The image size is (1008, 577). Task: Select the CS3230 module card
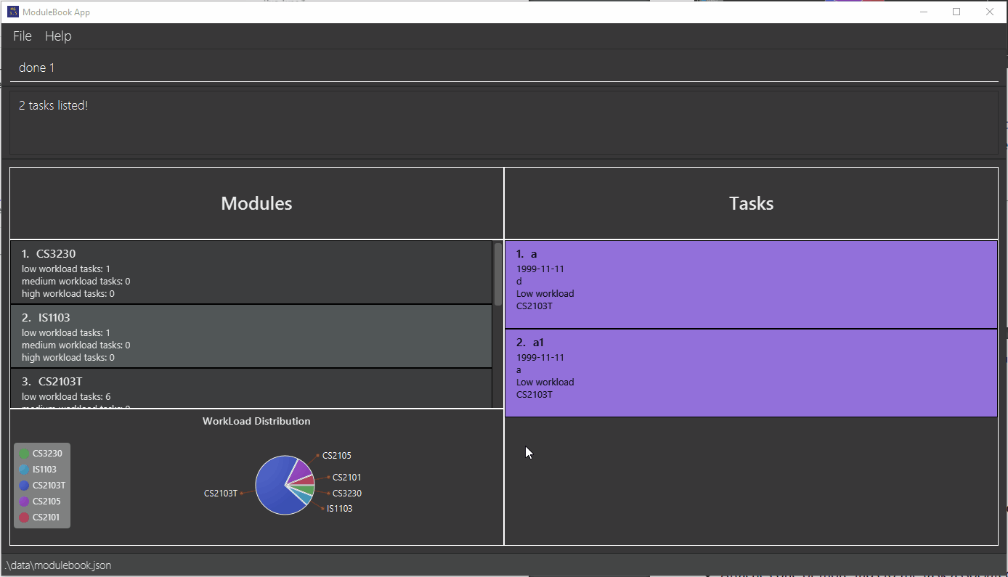pos(251,273)
